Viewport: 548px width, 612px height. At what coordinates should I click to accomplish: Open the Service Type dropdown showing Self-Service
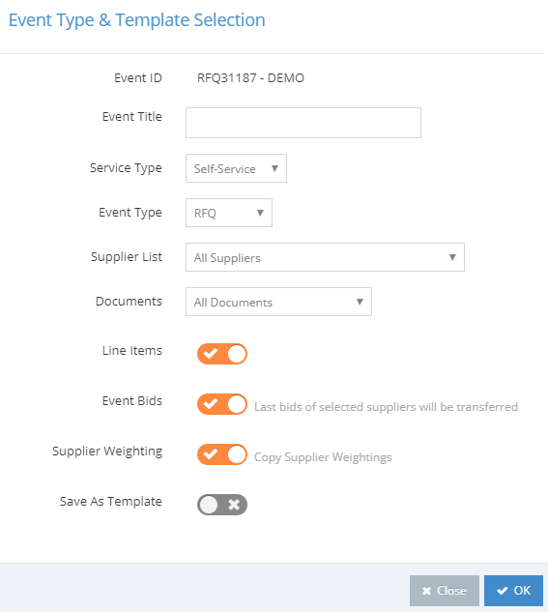click(x=236, y=168)
